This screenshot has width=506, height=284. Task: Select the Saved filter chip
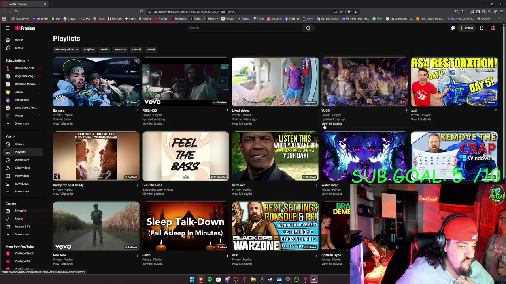pyautogui.click(x=151, y=50)
